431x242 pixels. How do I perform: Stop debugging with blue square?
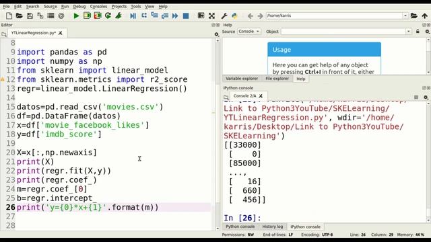coord(186,16)
